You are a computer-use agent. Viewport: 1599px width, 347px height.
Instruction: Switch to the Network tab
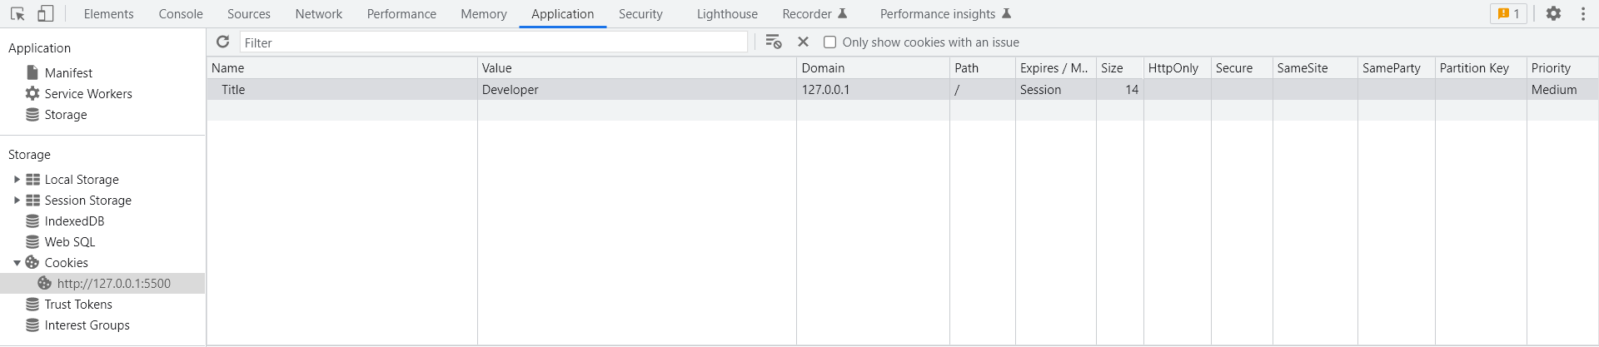click(318, 14)
